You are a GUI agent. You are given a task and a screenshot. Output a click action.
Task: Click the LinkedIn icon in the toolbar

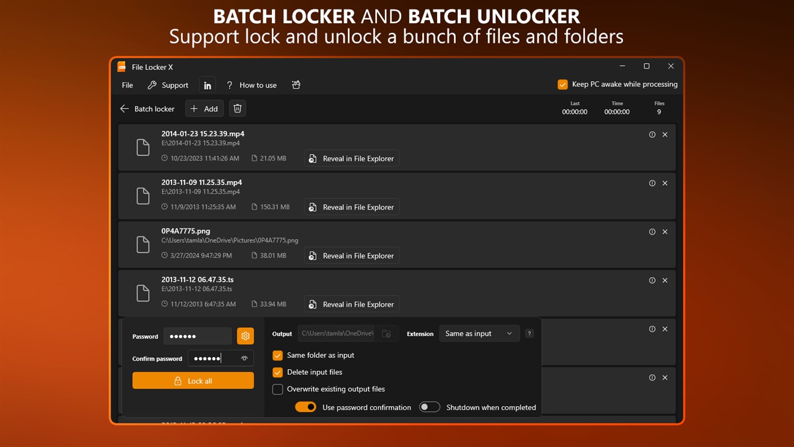click(x=207, y=84)
